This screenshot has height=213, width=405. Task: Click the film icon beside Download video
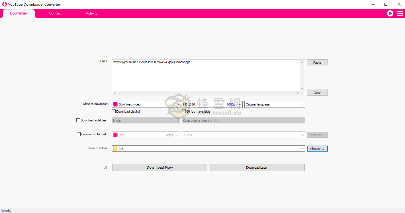point(115,104)
